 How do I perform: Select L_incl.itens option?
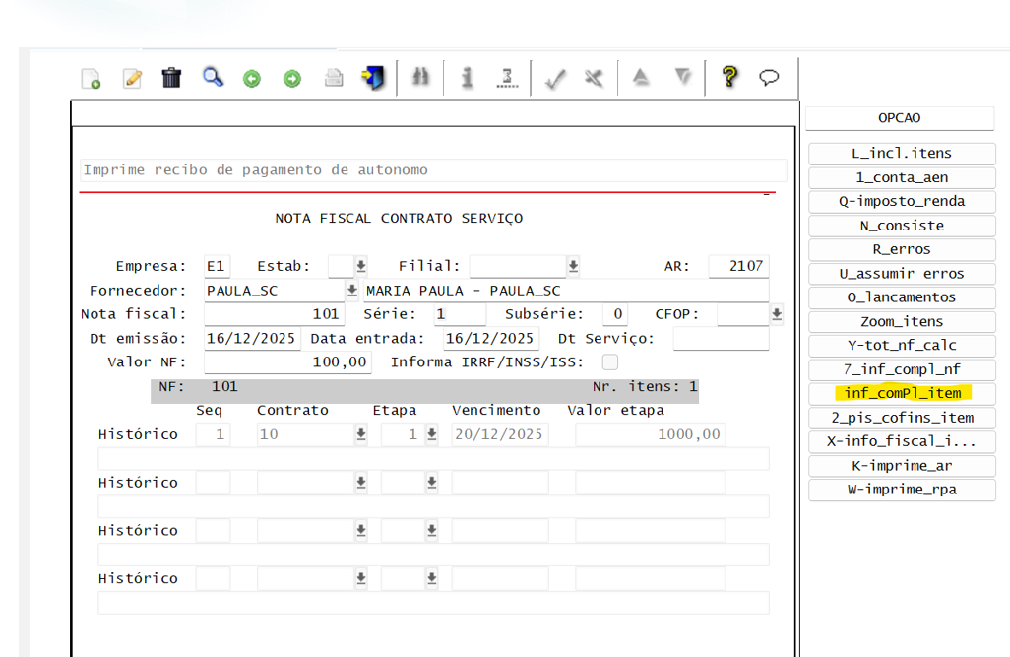coord(902,154)
